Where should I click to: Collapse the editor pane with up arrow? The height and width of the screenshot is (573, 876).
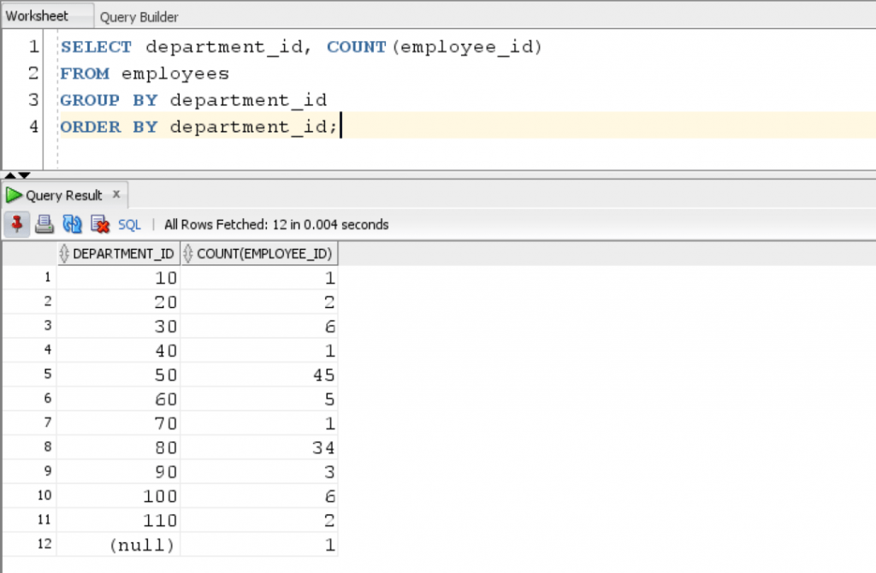coord(9,174)
